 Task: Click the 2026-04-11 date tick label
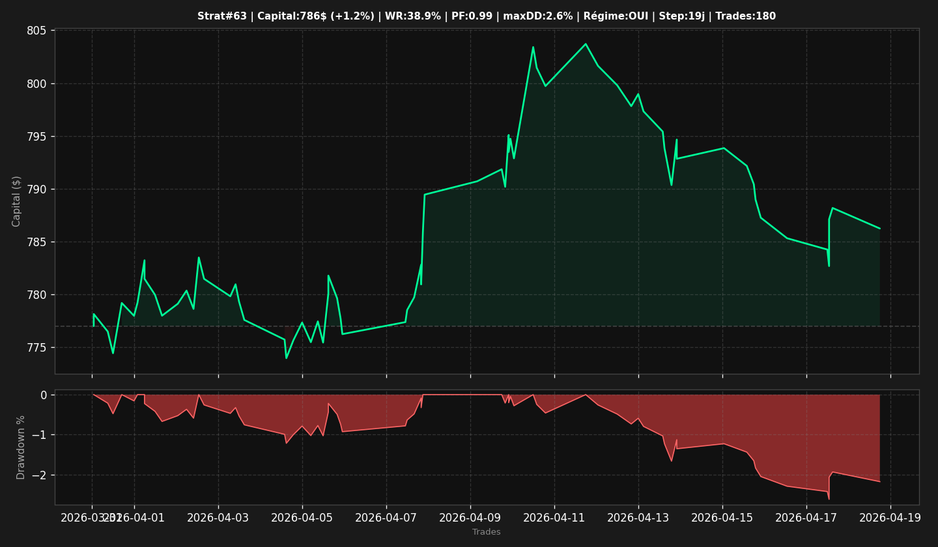pos(554,518)
